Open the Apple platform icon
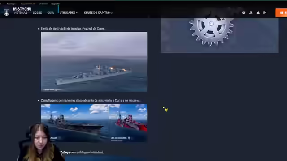287x161 pixels. 258,13
